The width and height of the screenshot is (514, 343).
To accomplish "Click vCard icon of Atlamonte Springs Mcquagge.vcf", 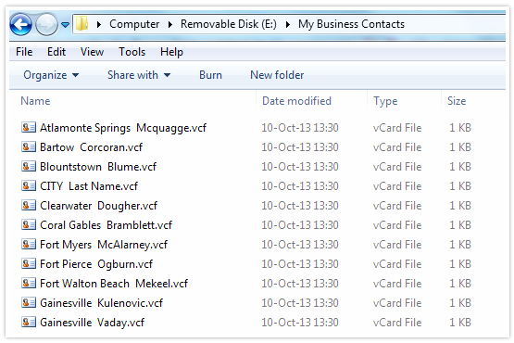I will [29, 127].
